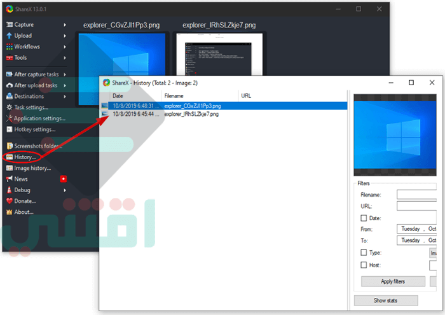Open the To date picker
This screenshot has height=315, width=445.
coord(416,241)
